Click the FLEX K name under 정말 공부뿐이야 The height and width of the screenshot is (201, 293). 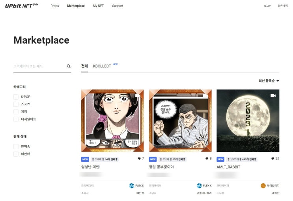pos(207,186)
